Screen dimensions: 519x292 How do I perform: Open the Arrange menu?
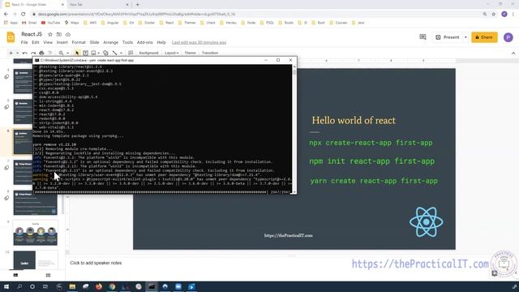(110, 42)
